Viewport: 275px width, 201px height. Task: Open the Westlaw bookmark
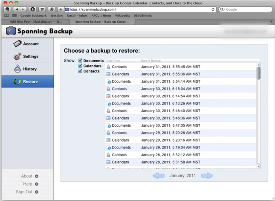tap(56, 15)
